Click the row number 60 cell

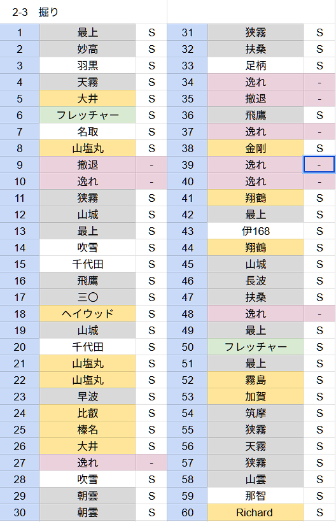pyautogui.click(x=187, y=512)
